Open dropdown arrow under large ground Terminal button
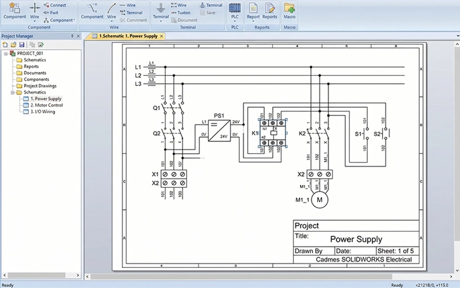The width and height of the screenshot is (460, 288). [x=161, y=22]
